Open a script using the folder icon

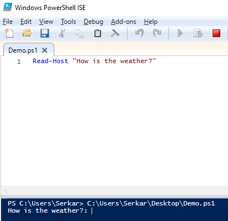pos(27,33)
